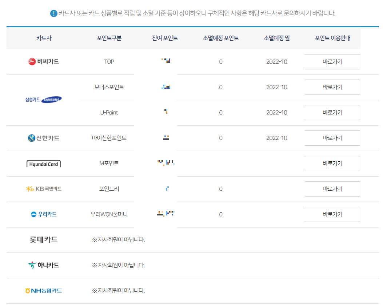Image resolution: width=383 pixels, height=307 pixels.
Task: Click the 소멸예정 월 column header
Action: click(277, 38)
